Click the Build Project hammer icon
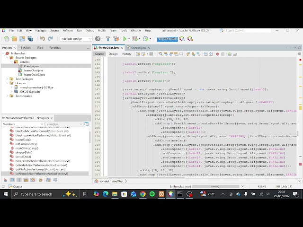 108,39
